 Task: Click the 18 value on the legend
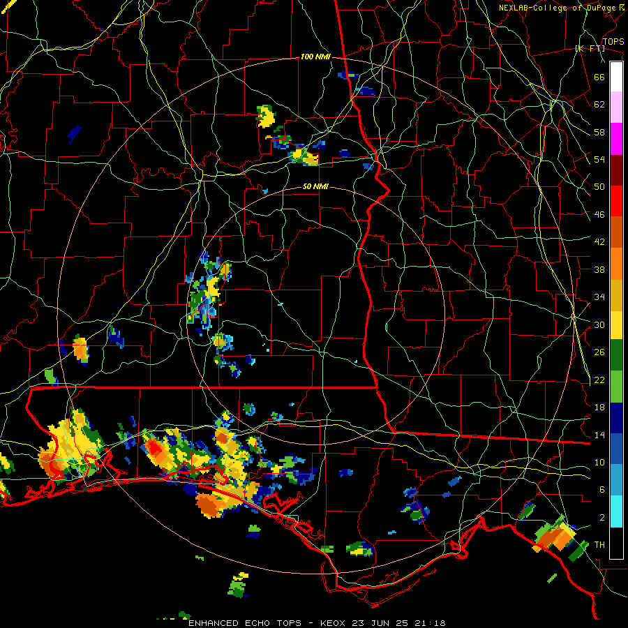pos(599,408)
